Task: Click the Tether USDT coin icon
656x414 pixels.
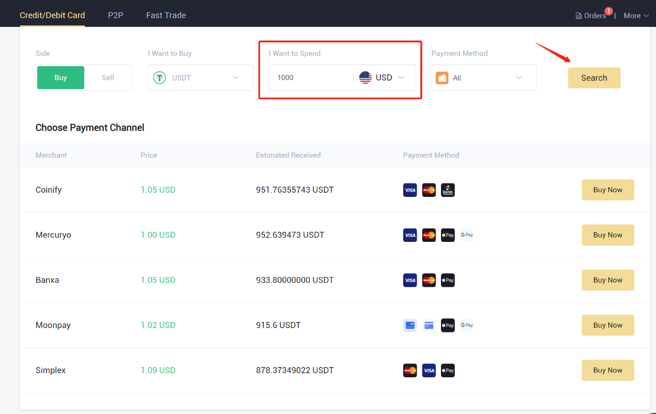Action: tap(161, 78)
